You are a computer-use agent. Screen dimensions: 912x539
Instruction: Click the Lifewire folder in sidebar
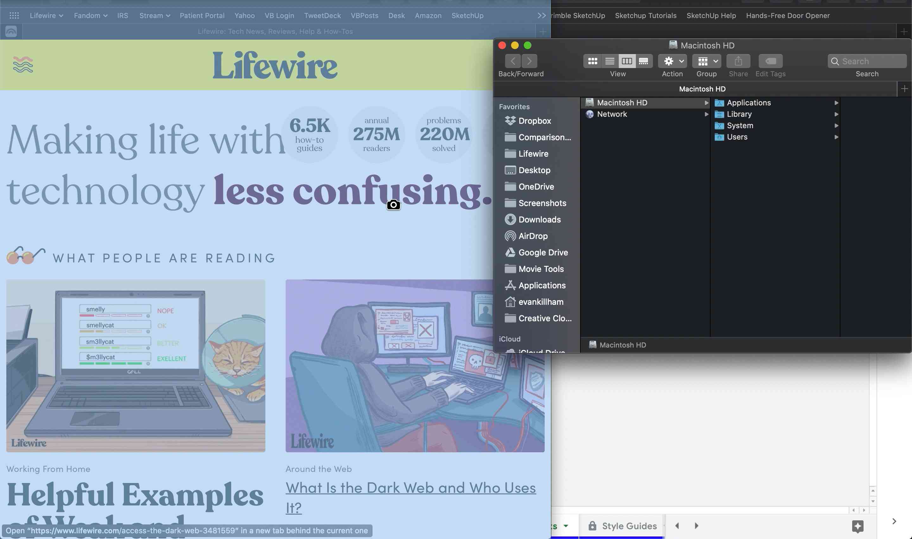[x=533, y=154]
